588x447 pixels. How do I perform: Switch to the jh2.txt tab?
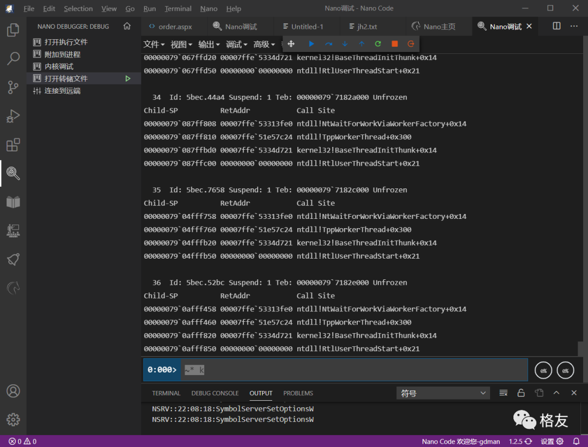(x=373, y=26)
